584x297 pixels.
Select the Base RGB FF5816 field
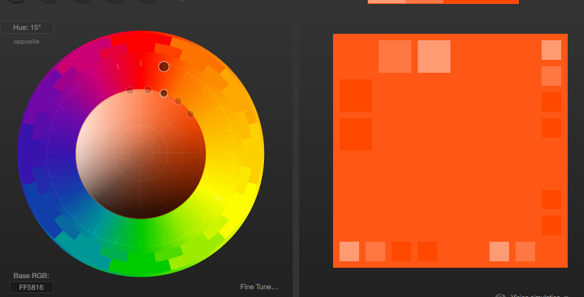click(x=31, y=287)
